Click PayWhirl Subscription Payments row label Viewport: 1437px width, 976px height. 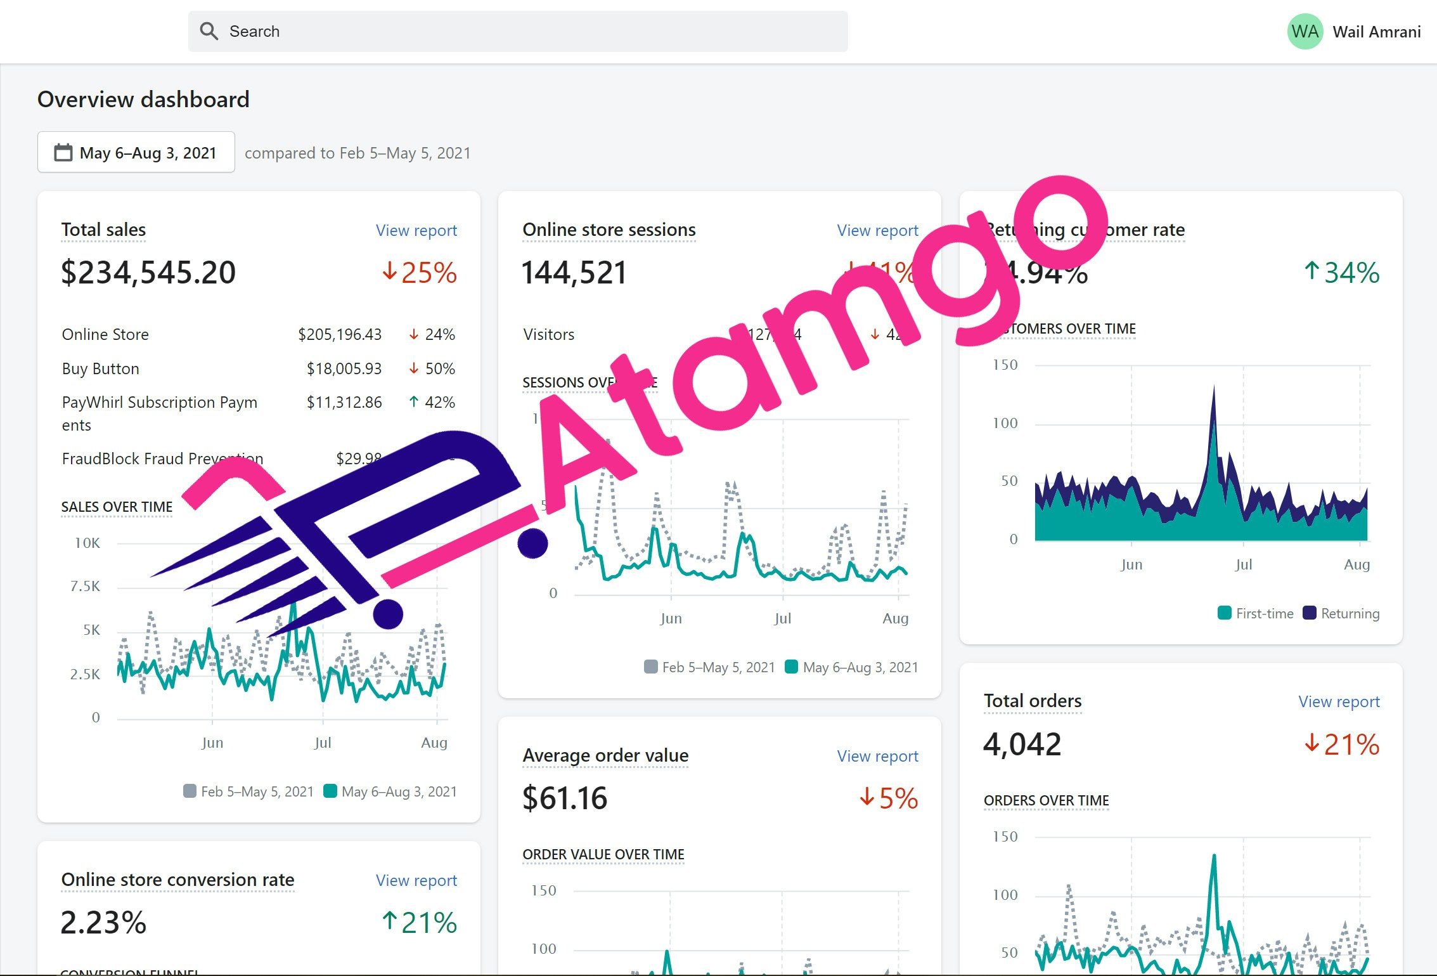159,413
